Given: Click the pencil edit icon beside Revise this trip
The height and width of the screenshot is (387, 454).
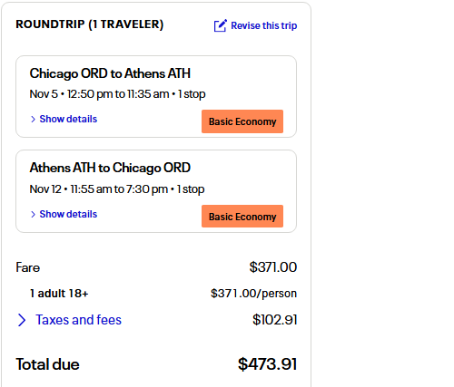Looking at the screenshot, I should tap(220, 25).
